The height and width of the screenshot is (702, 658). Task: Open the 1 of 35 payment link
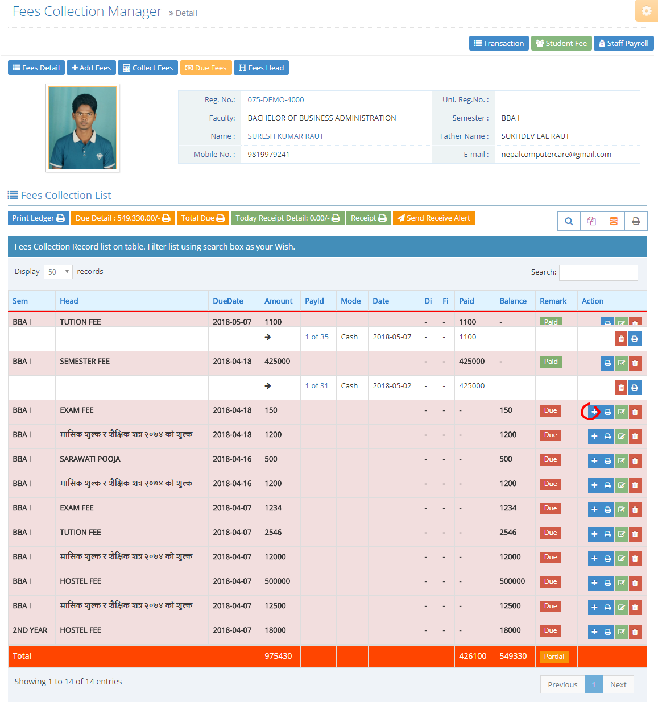tap(317, 337)
